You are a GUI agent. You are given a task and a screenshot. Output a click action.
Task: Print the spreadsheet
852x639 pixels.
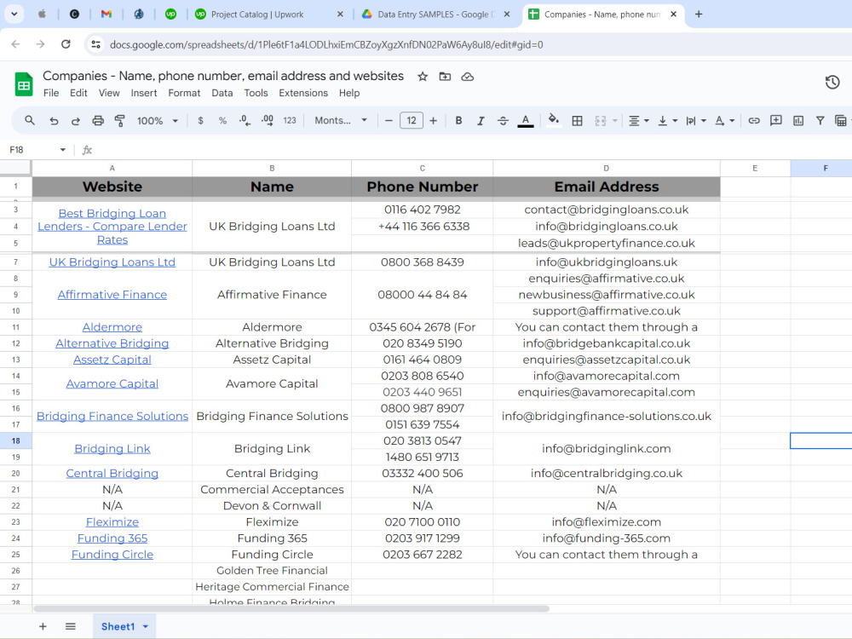coord(98,121)
